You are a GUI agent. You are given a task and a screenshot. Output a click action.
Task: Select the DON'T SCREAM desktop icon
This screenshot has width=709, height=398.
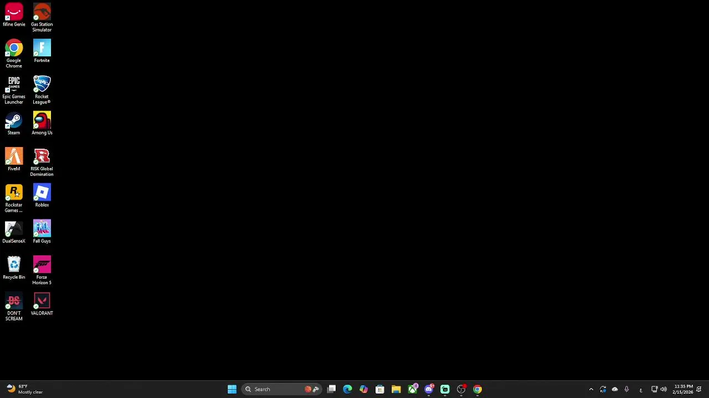(x=14, y=307)
